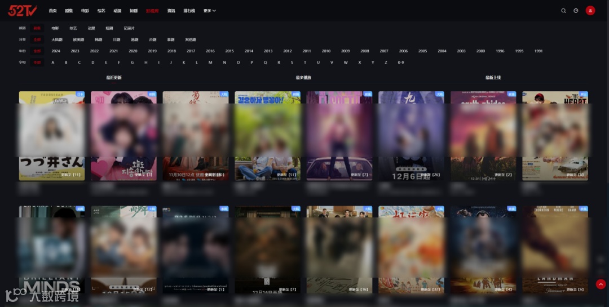Filter category by 韩剧

tap(98, 39)
